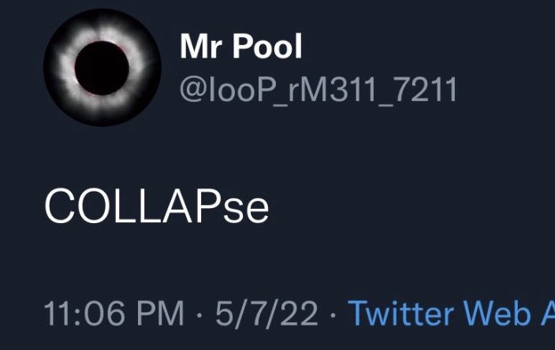Screen dimensions: 555x350
Task: Click the 5/7/22 tweet date
Action: tap(266, 314)
